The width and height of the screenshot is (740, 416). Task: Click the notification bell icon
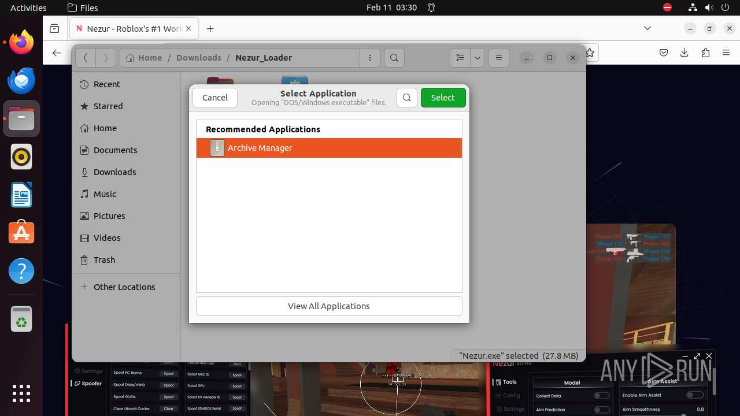pyautogui.click(x=431, y=8)
